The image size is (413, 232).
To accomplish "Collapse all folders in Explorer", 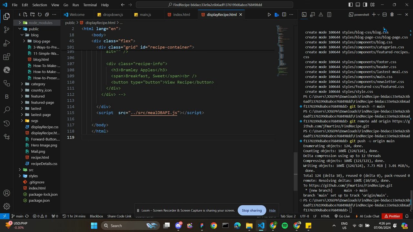I will tap(47, 15).
